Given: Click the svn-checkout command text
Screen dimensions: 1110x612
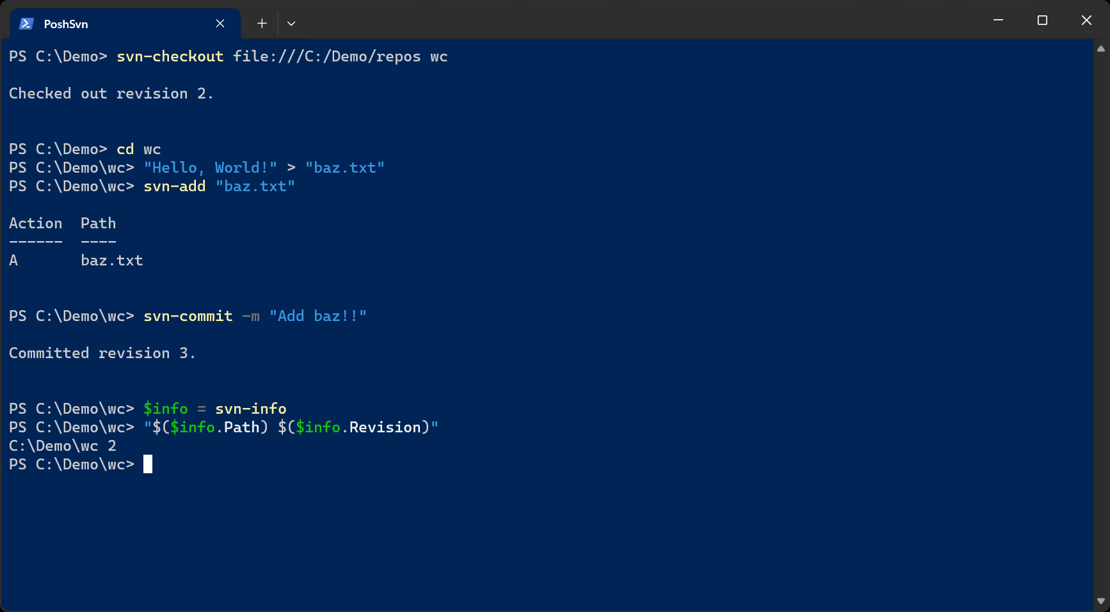Looking at the screenshot, I should tap(170, 56).
